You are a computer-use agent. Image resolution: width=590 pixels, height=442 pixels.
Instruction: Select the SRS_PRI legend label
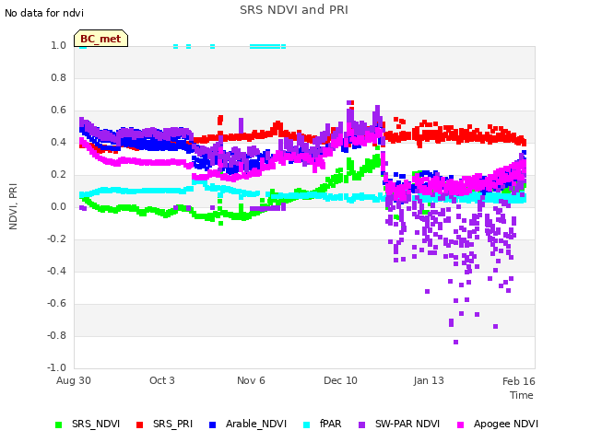coord(172,424)
